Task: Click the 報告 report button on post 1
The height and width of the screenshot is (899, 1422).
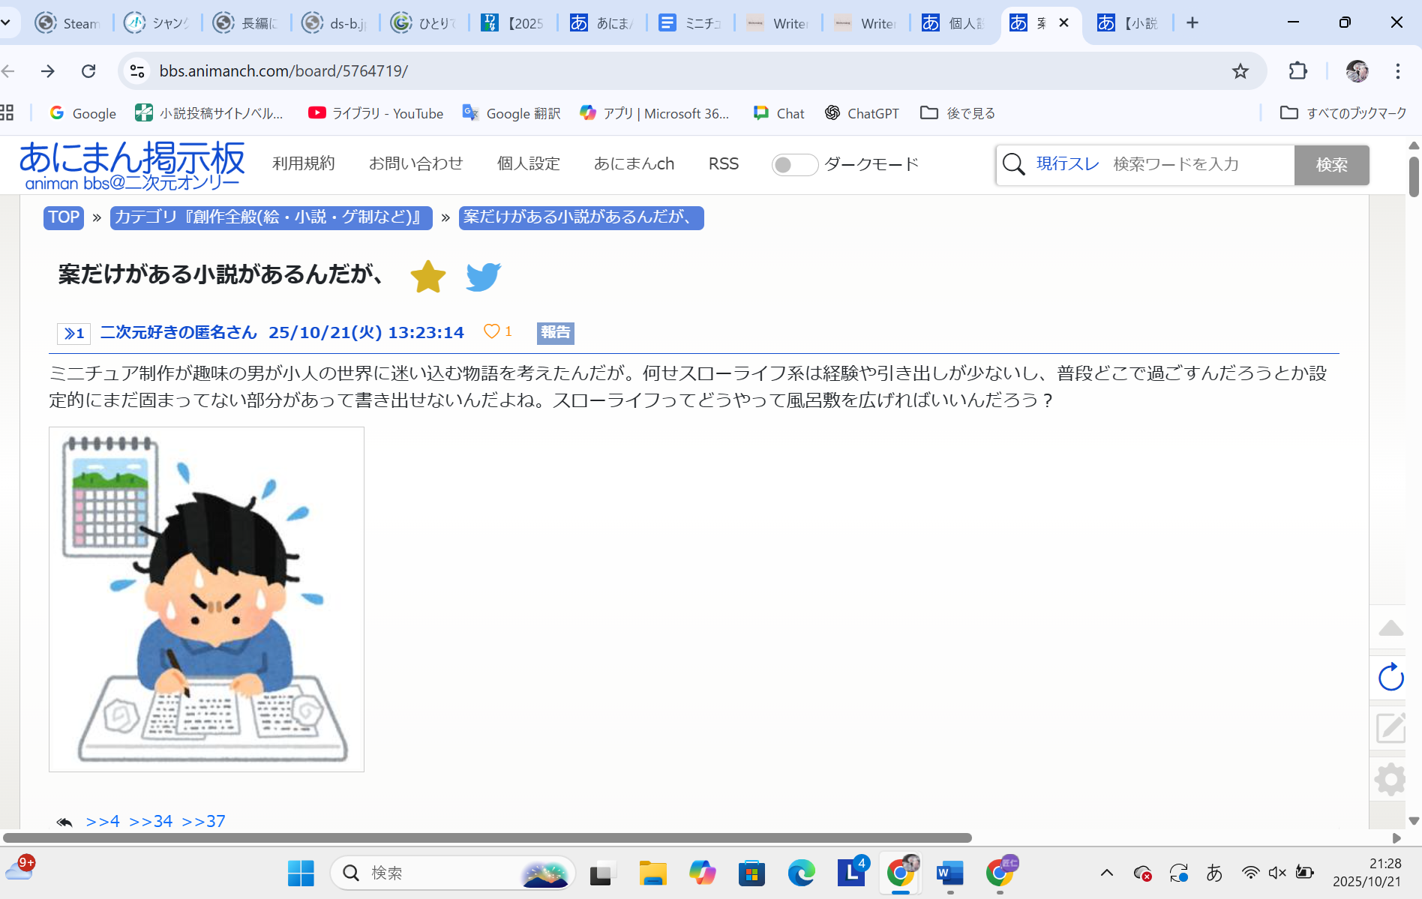Action: (x=555, y=332)
